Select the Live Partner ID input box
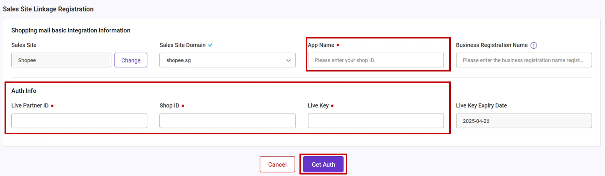The height and width of the screenshot is (176, 605). (x=79, y=121)
